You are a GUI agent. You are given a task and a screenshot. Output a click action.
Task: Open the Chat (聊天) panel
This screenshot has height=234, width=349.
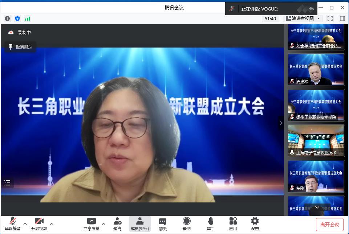[163, 224]
